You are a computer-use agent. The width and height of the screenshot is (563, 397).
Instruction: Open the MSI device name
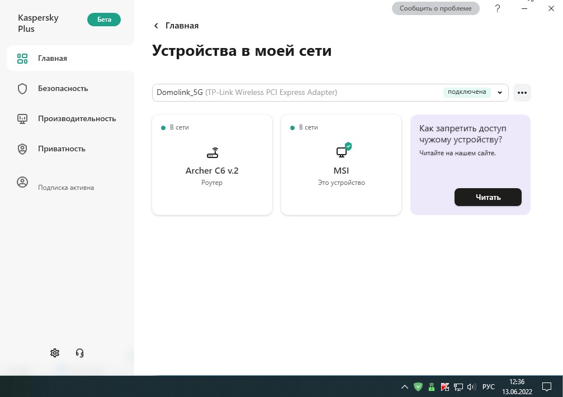pos(341,171)
